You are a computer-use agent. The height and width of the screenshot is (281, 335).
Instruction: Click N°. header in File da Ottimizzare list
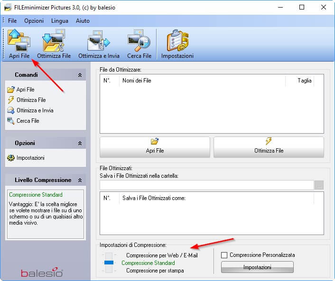point(110,81)
